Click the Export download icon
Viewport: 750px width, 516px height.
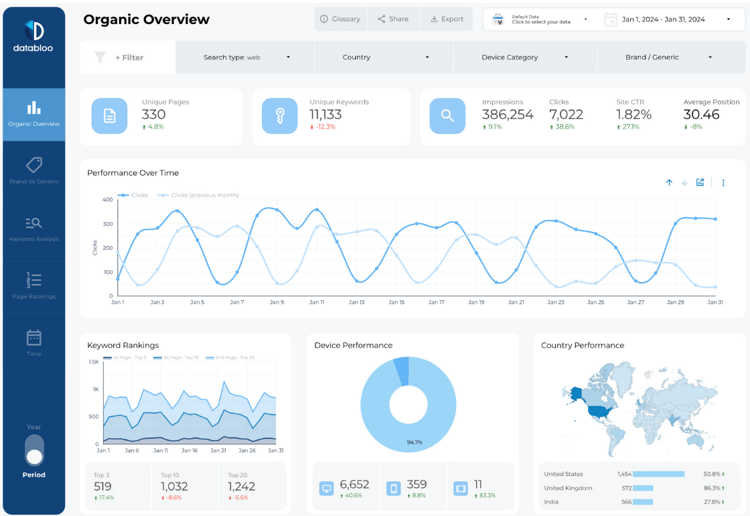(434, 19)
